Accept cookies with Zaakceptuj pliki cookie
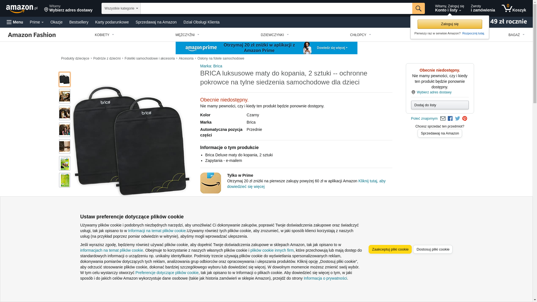 click(x=390, y=249)
